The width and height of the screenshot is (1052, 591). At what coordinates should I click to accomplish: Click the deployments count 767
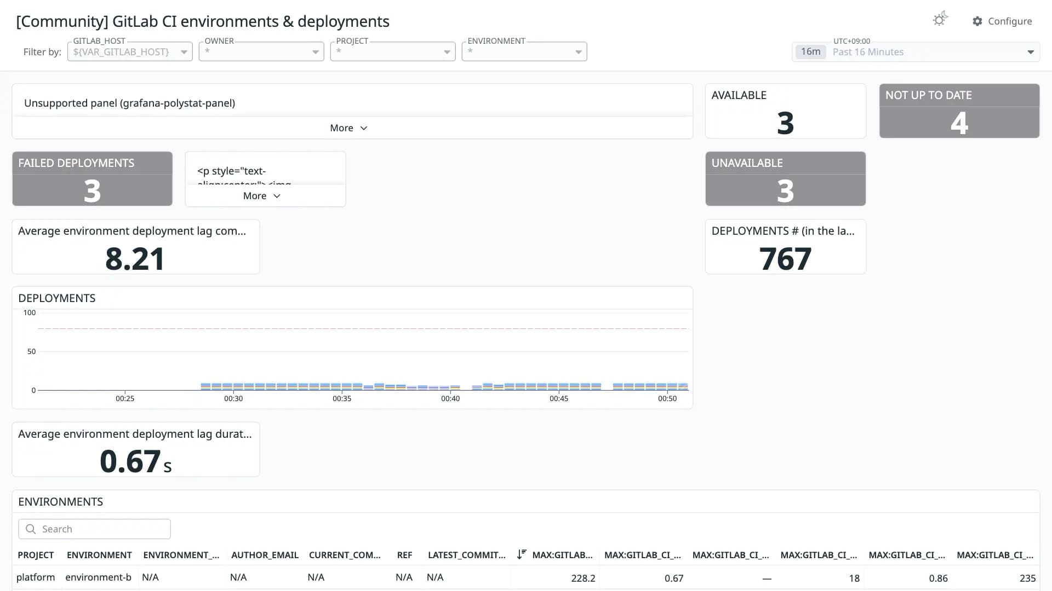(785, 259)
